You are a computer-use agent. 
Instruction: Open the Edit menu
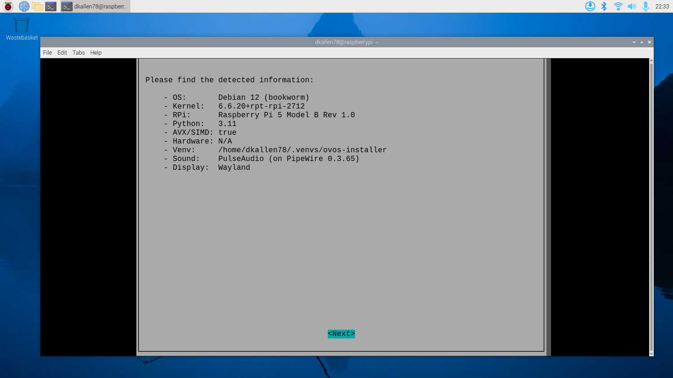coord(62,53)
